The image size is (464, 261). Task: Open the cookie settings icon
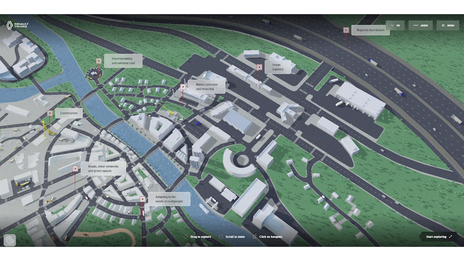(10, 240)
